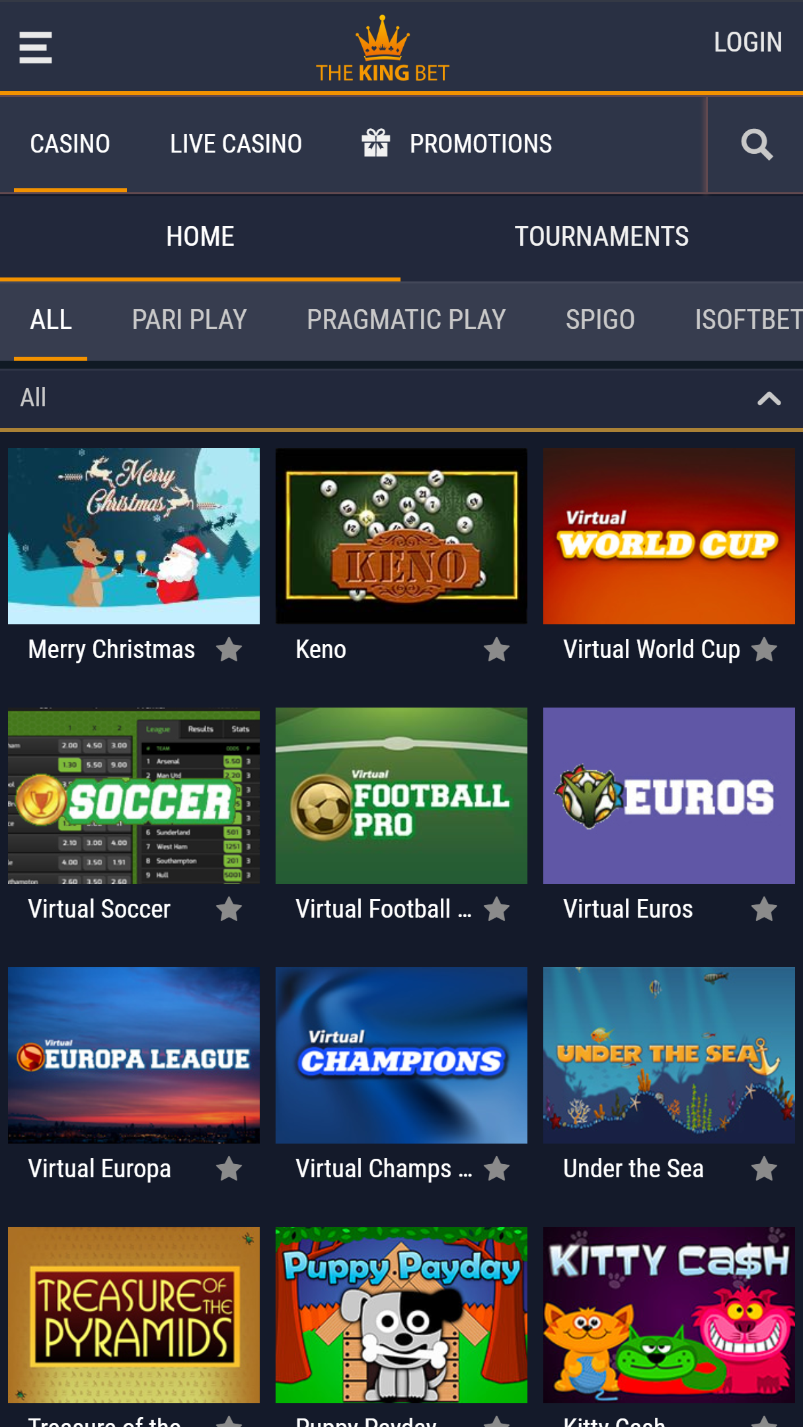Screen dimensions: 803x1427
Task: Open the hamburger navigation menu
Action: tap(36, 48)
